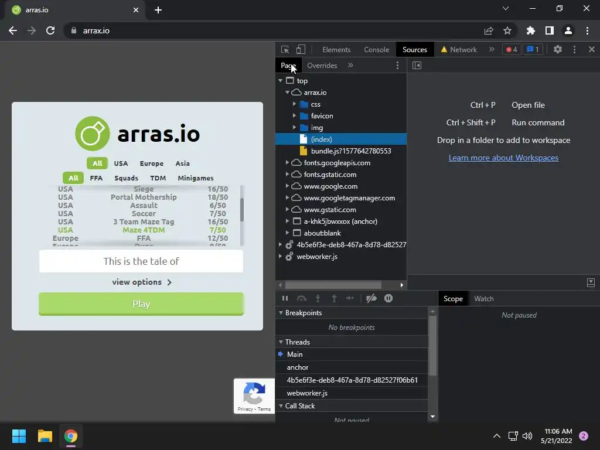Switch to the Scope pane tab

pos(453,299)
